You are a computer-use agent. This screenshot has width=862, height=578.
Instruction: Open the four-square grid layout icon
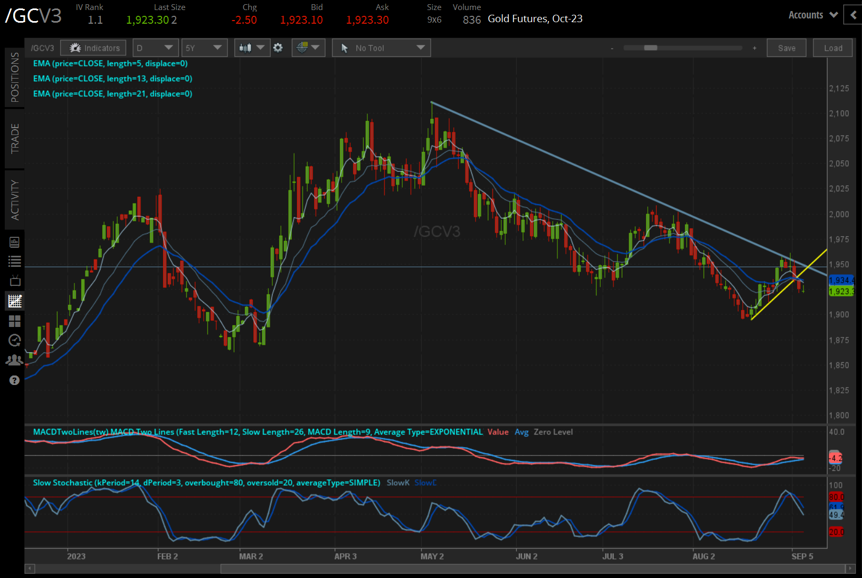coord(15,321)
